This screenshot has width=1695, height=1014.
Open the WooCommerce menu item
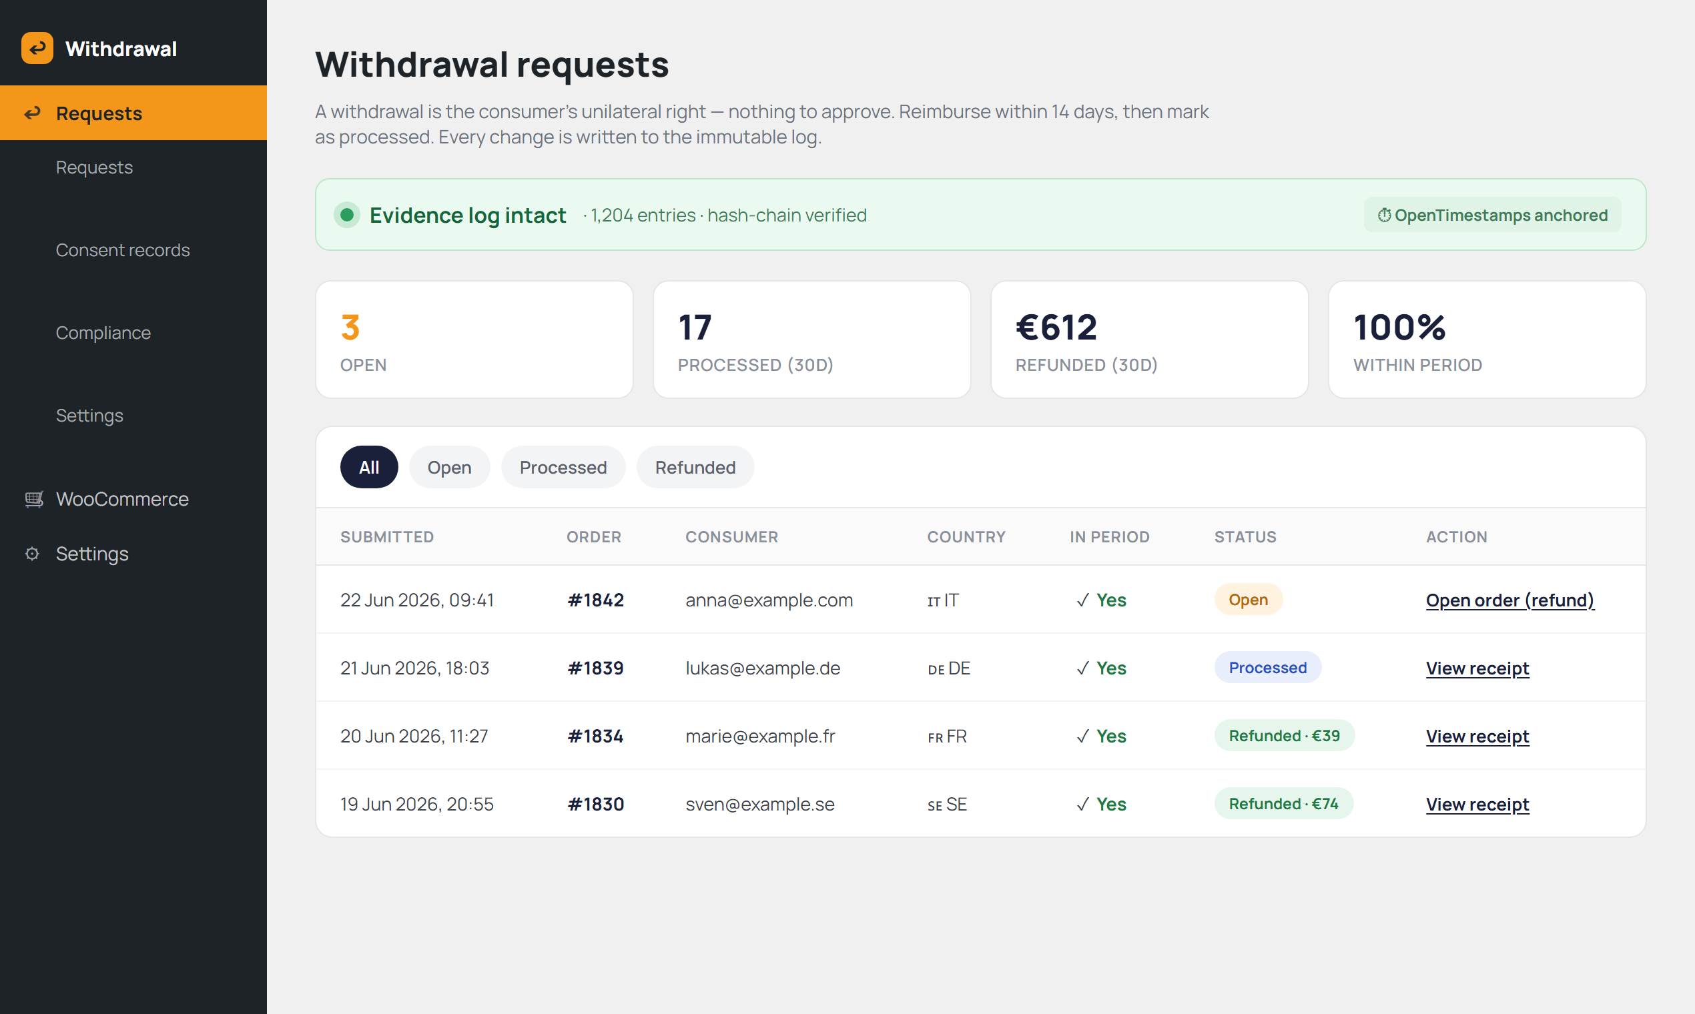point(122,500)
